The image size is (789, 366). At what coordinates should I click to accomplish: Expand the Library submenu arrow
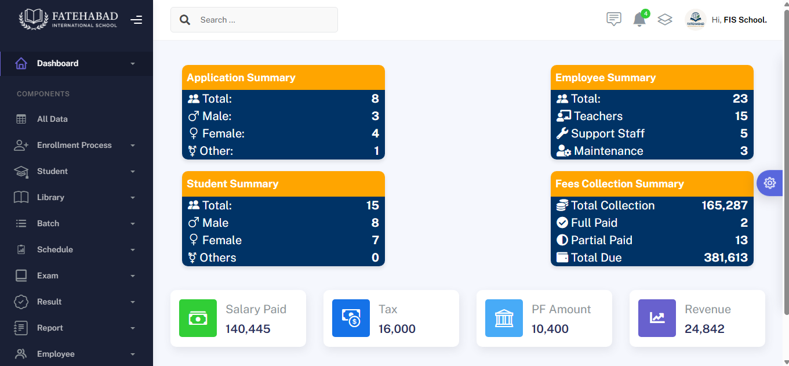click(133, 197)
